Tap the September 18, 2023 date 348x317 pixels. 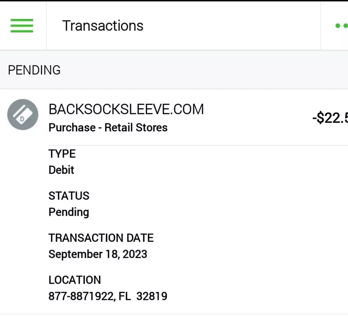tap(98, 254)
